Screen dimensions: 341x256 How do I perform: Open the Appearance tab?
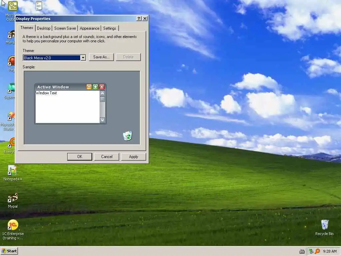pyautogui.click(x=89, y=28)
